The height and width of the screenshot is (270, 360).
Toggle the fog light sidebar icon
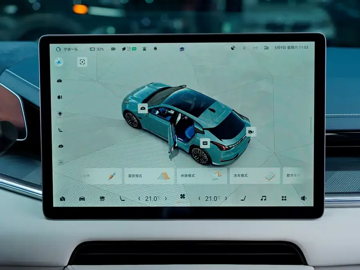[x=60, y=97]
